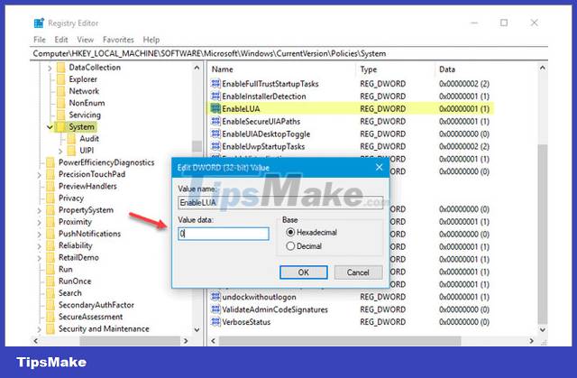Expand the PushNotifications key
Screen dimensions: 577x378
(x=40, y=234)
